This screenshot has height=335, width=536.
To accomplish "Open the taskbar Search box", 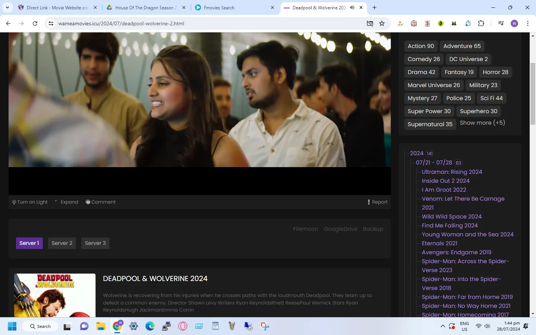I will tap(40, 326).
